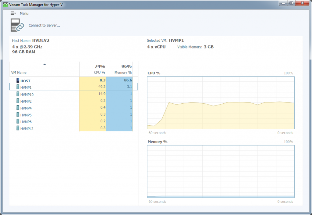Click the Connect to Server... label

click(x=44, y=25)
